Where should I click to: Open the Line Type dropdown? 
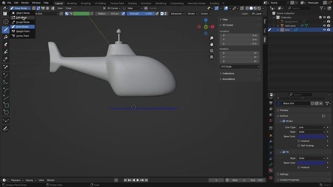point(311,127)
